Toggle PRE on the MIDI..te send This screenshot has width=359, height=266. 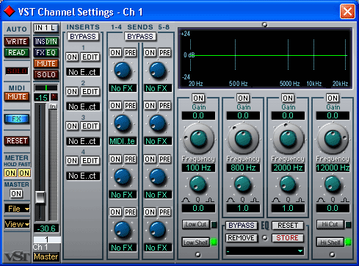click(130, 106)
